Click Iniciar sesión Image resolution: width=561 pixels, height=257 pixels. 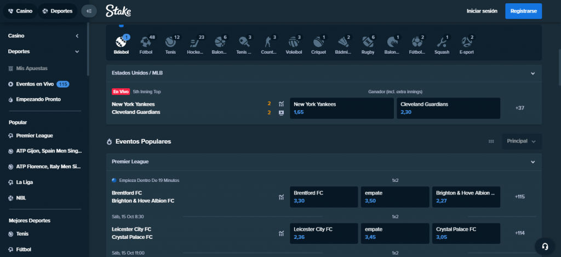[x=482, y=11]
